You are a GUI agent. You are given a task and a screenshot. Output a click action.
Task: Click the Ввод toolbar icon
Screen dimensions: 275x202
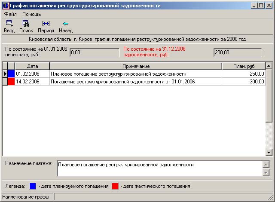pos(9,24)
